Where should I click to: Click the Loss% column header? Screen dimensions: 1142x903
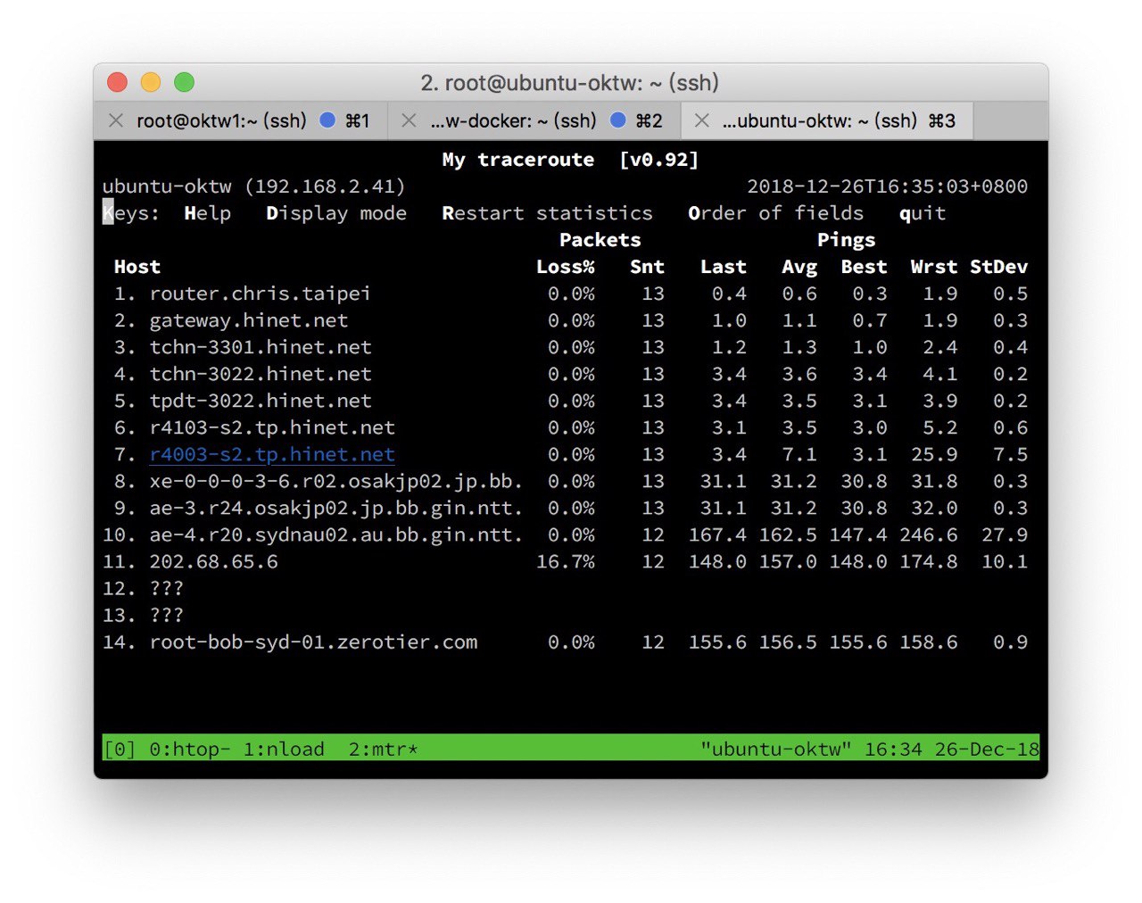(566, 267)
